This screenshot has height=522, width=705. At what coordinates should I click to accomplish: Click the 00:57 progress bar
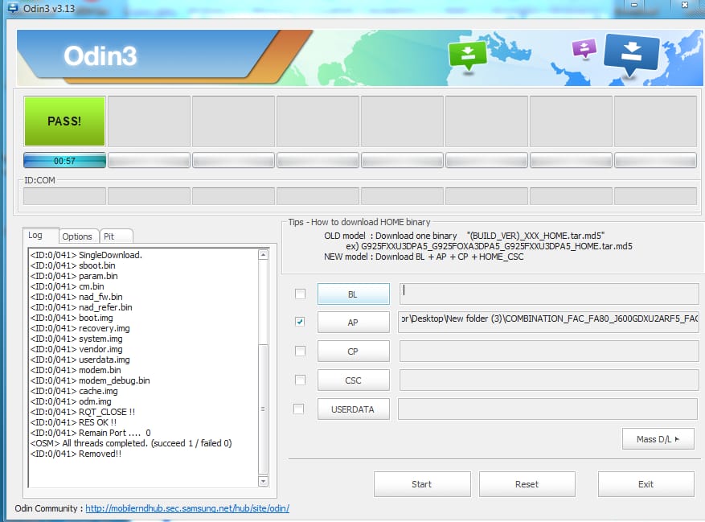point(65,161)
